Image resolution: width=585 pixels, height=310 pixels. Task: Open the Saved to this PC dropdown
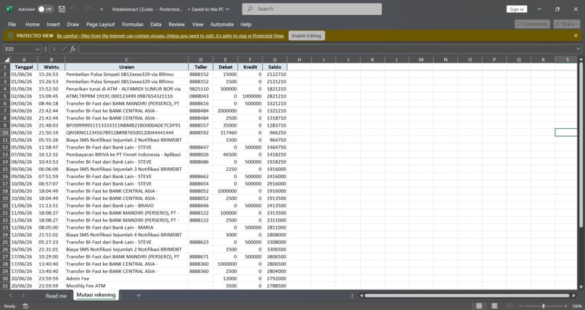(x=208, y=9)
